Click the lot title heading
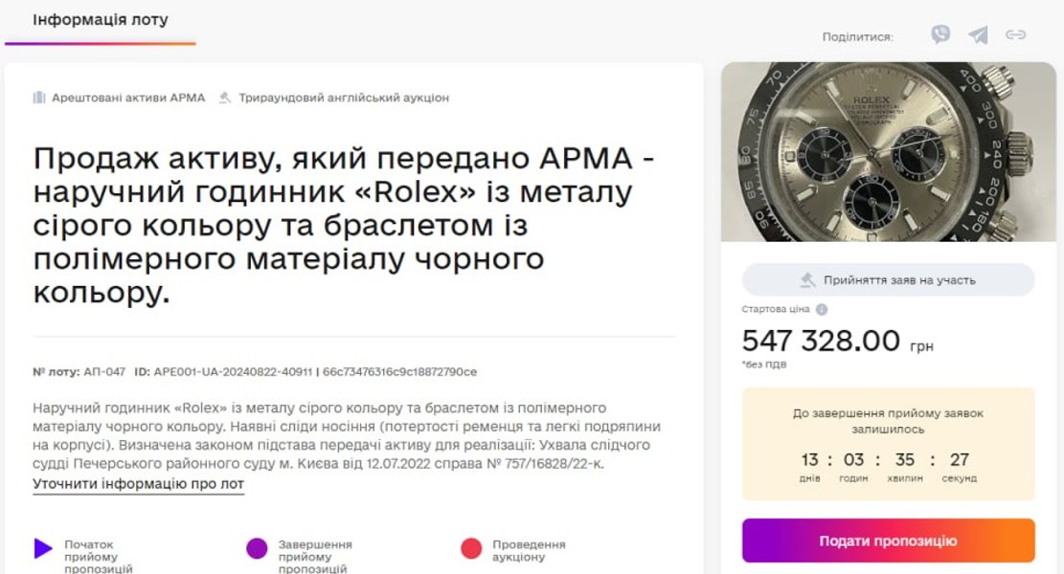This screenshot has width=1064, height=574. [345, 226]
